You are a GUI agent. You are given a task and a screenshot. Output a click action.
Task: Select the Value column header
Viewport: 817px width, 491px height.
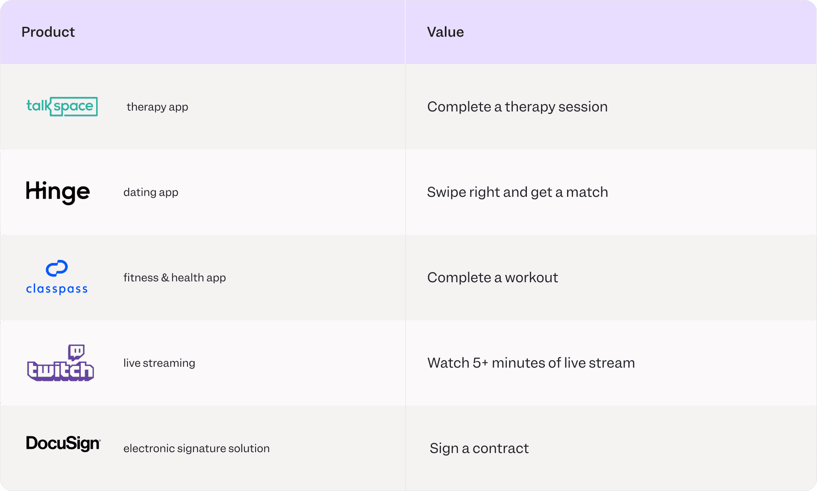[445, 32]
